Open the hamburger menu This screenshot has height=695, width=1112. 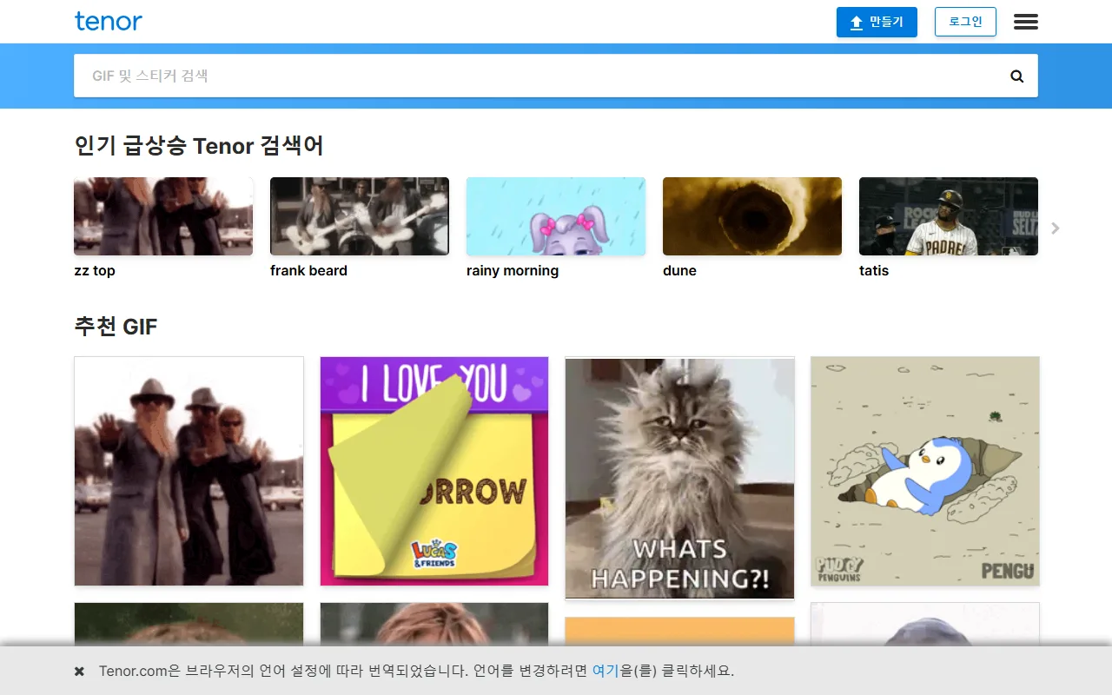1026,22
